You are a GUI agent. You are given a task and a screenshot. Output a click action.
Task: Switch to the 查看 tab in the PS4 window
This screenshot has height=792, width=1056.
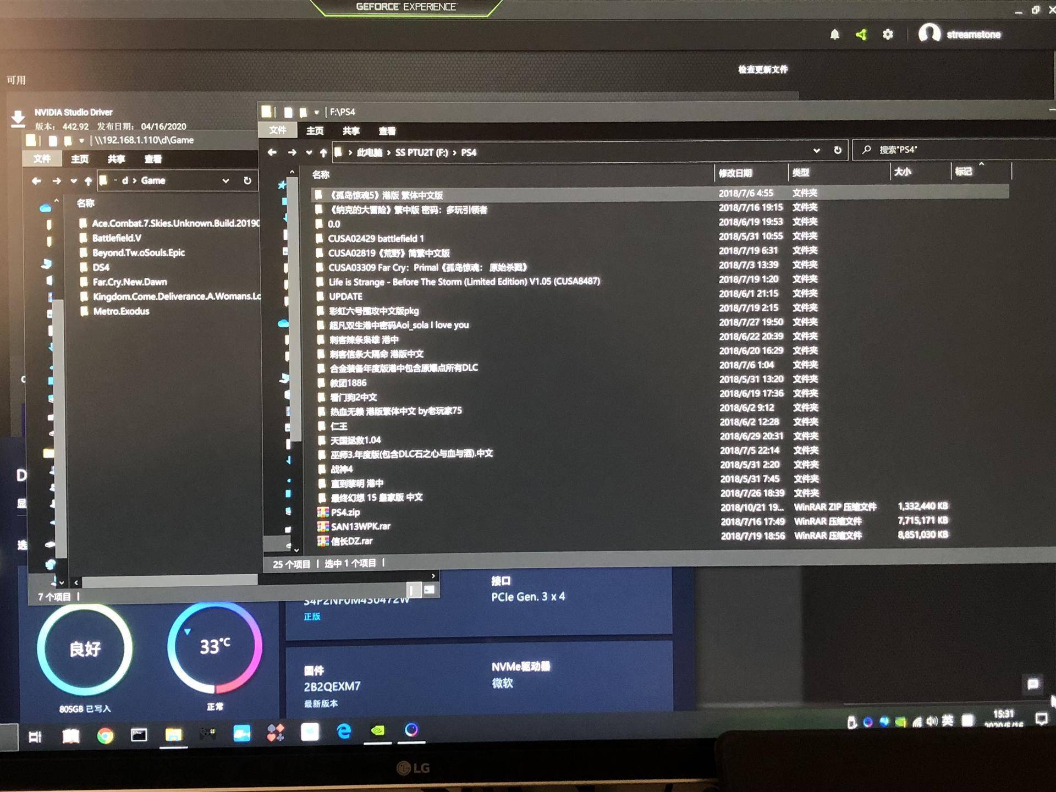(x=387, y=131)
